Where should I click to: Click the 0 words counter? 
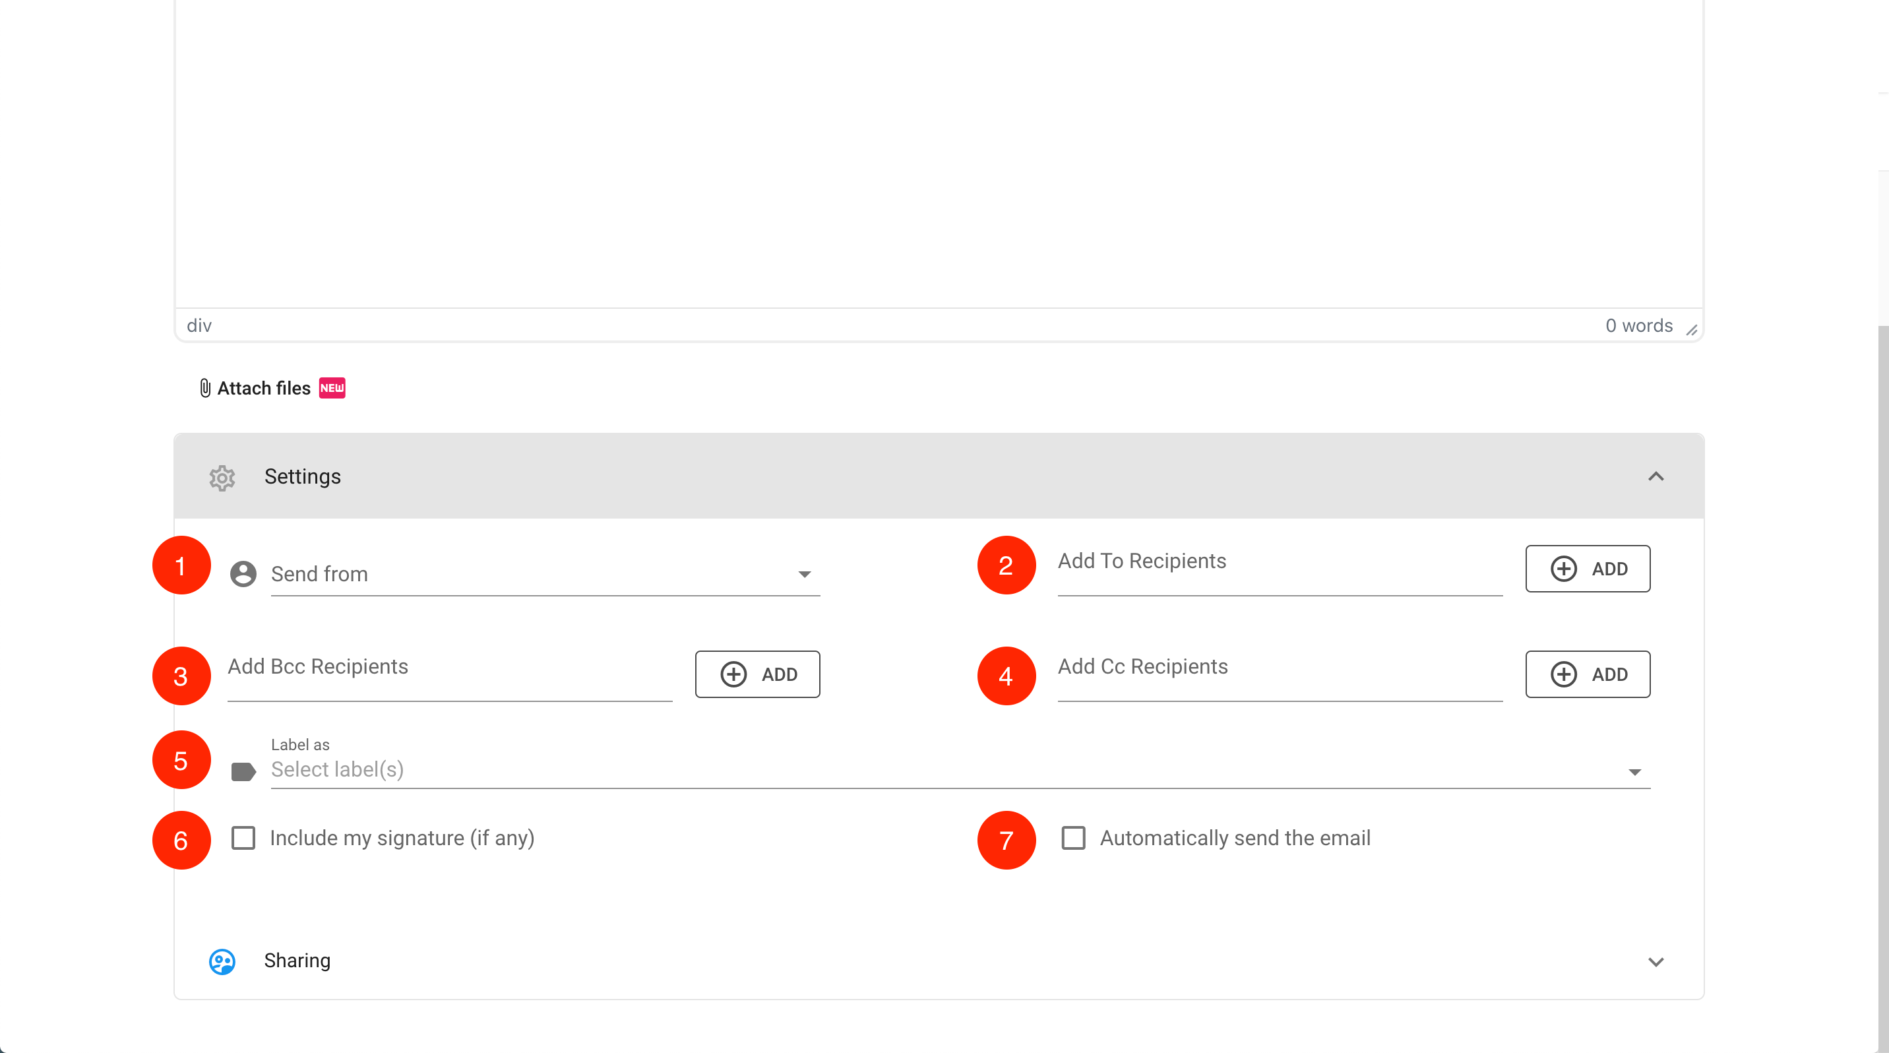click(1639, 325)
